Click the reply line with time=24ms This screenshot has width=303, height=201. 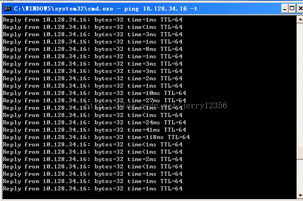click(x=94, y=123)
